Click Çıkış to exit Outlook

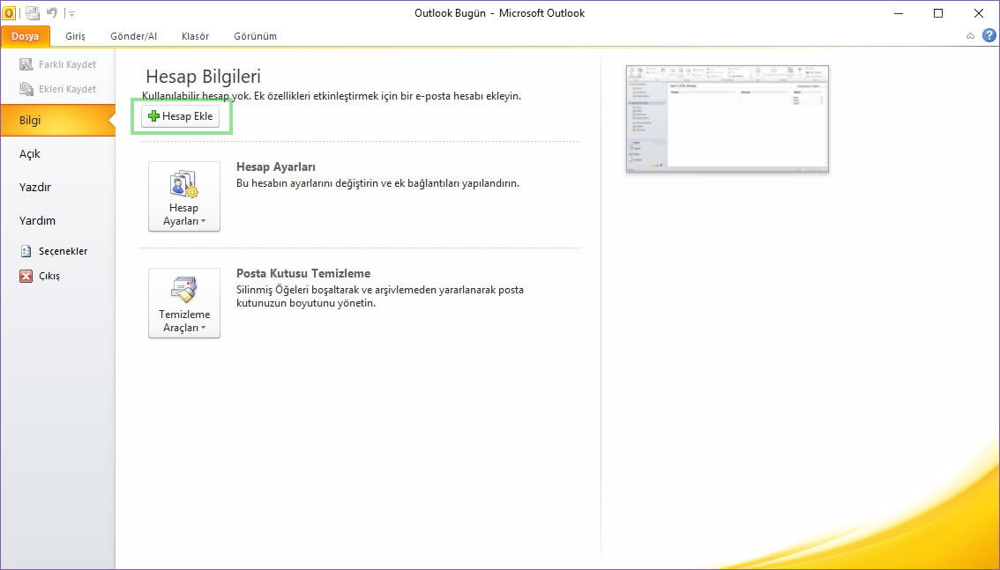point(40,276)
